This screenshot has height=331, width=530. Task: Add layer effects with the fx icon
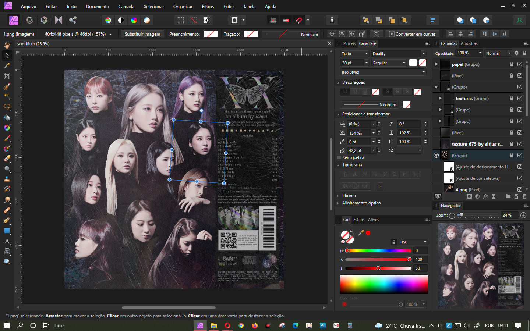(x=485, y=196)
